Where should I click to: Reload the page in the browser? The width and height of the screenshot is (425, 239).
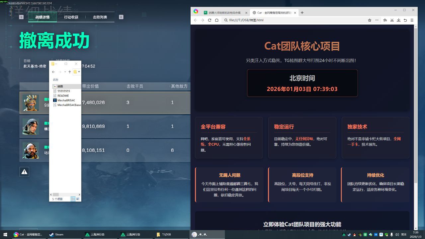coord(210,20)
